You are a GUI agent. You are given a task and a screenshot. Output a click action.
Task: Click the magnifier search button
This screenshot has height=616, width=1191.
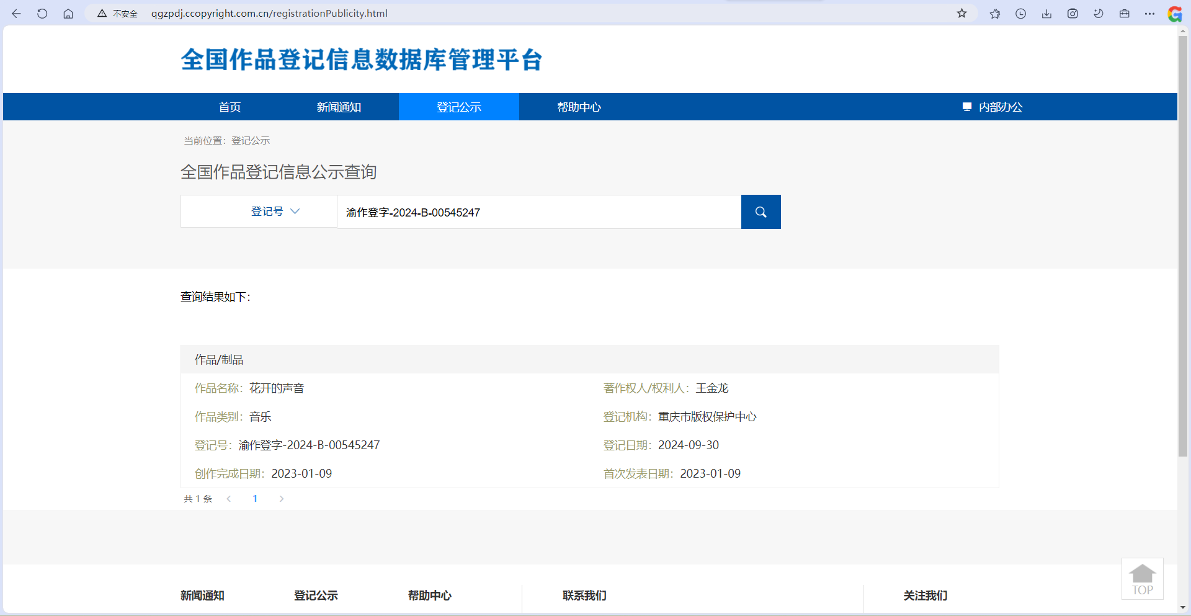[x=761, y=212]
